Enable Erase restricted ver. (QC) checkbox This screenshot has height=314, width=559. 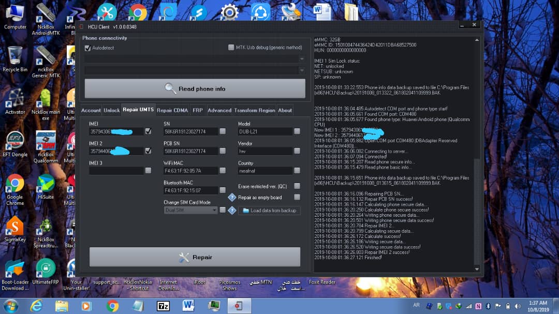tap(297, 186)
